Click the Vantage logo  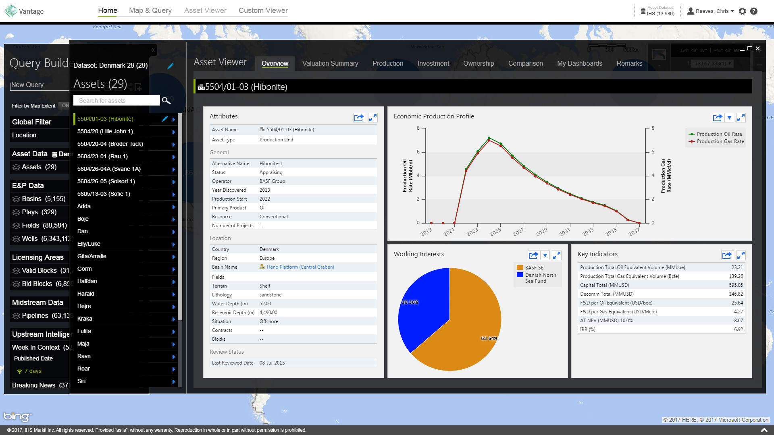(24, 11)
